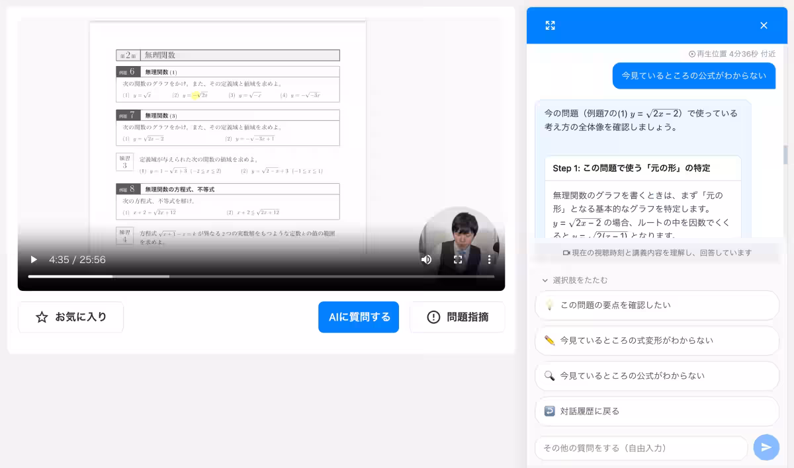The width and height of the screenshot is (794, 468).
Task: Choose the 公式がわからない suggestion with magnifier icon
Action: coord(657,375)
